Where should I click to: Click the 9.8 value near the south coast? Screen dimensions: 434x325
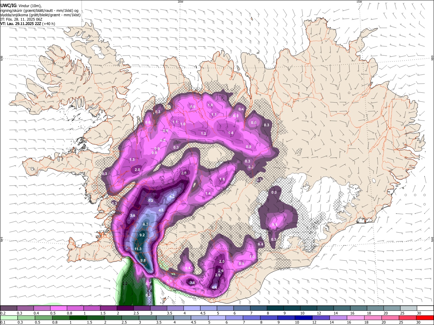(x=143, y=260)
